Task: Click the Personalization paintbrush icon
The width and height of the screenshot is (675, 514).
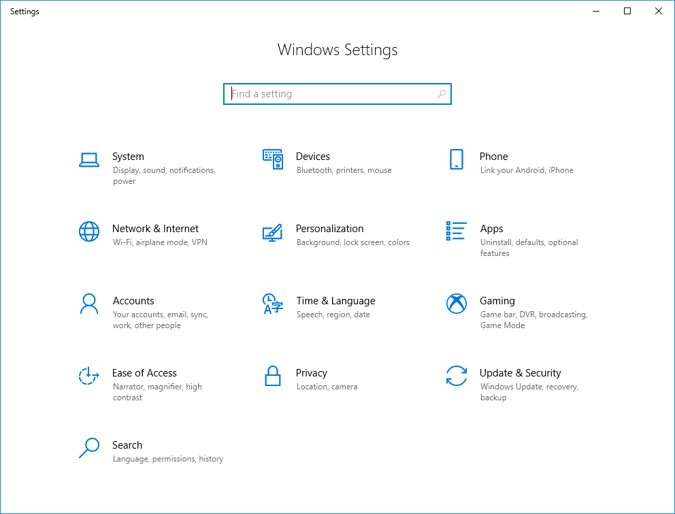Action: tap(272, 231)
